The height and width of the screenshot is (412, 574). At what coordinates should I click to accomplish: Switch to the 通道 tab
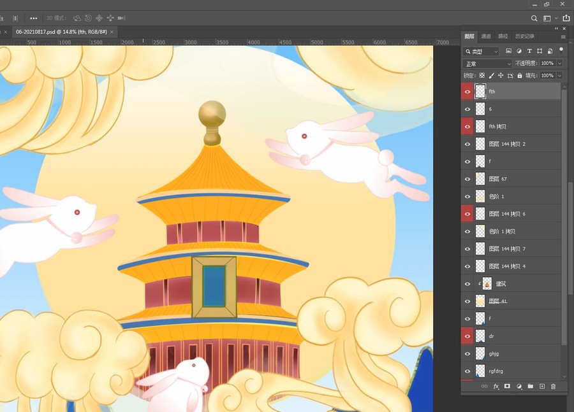[486, 36]
